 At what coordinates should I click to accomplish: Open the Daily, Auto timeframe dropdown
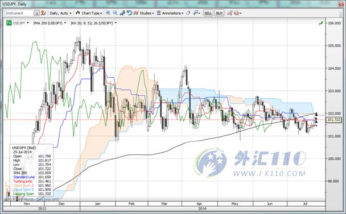pos(60,13)
